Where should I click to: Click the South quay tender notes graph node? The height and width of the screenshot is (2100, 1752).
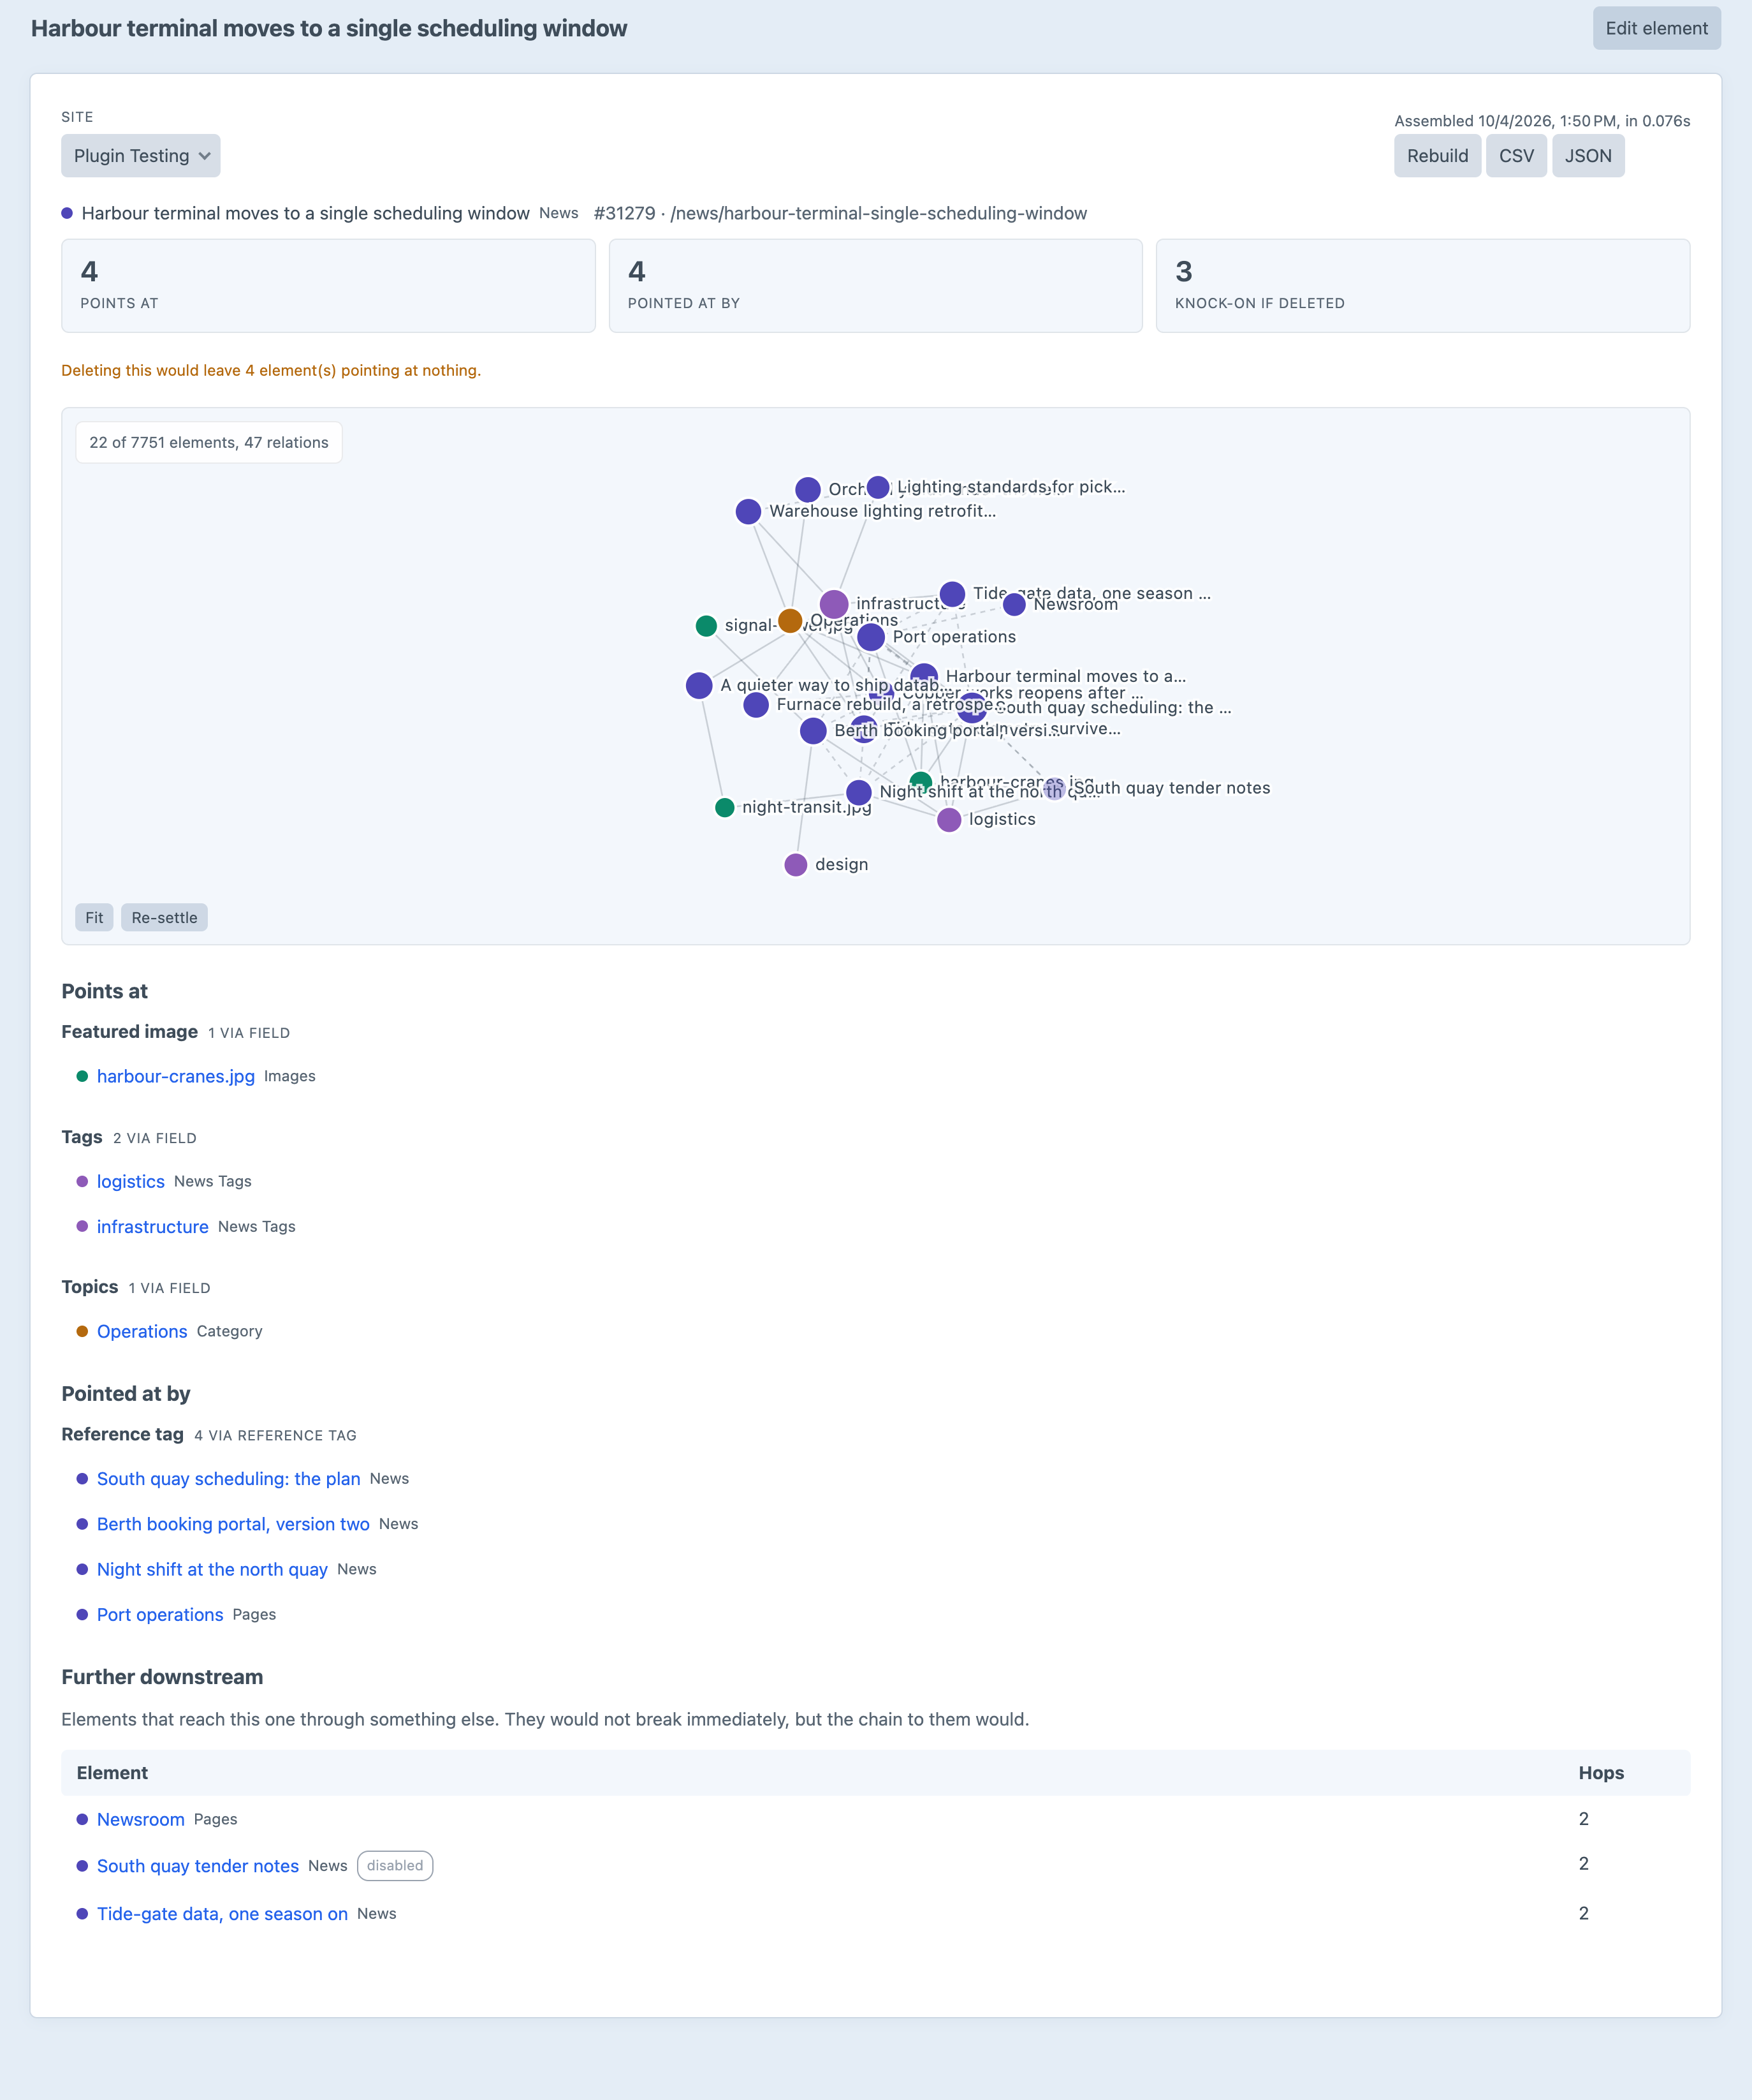click(1055, 789)
